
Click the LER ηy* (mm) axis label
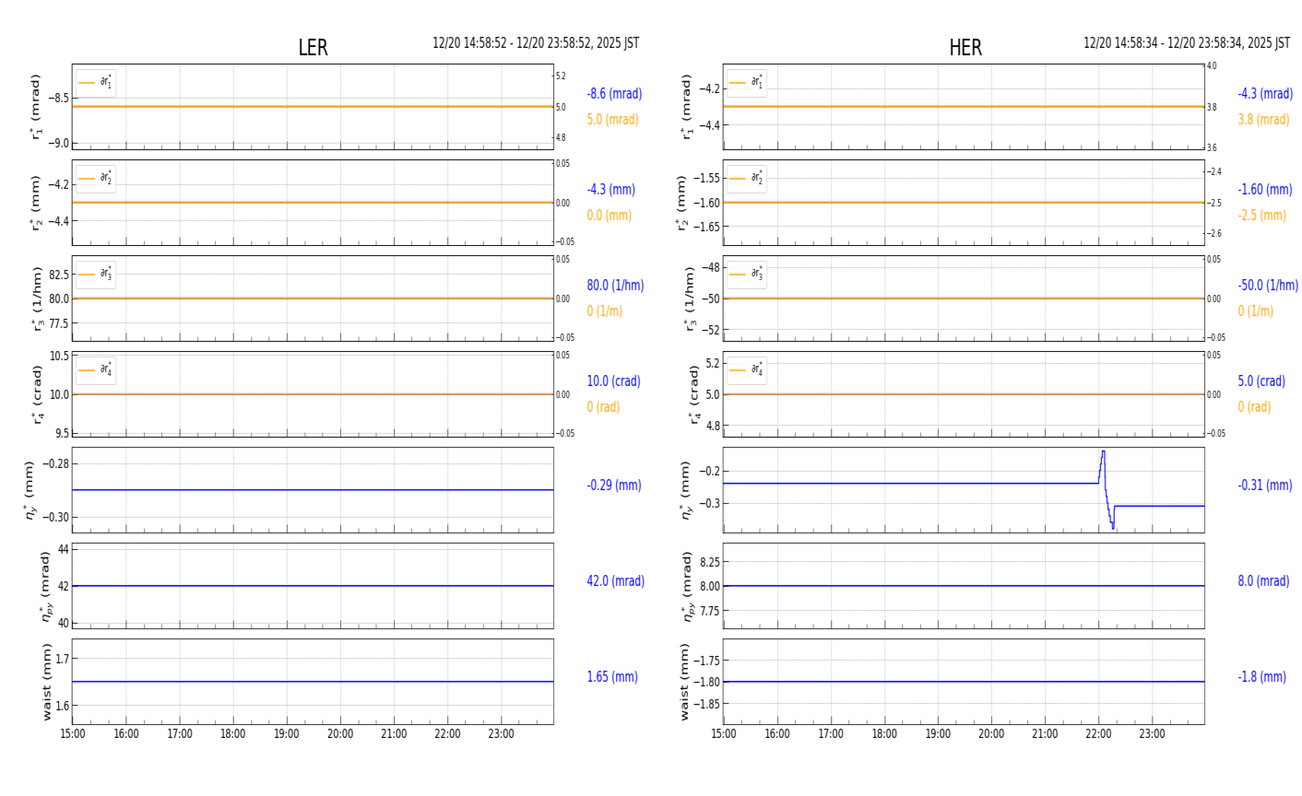(x=31, y=490)
